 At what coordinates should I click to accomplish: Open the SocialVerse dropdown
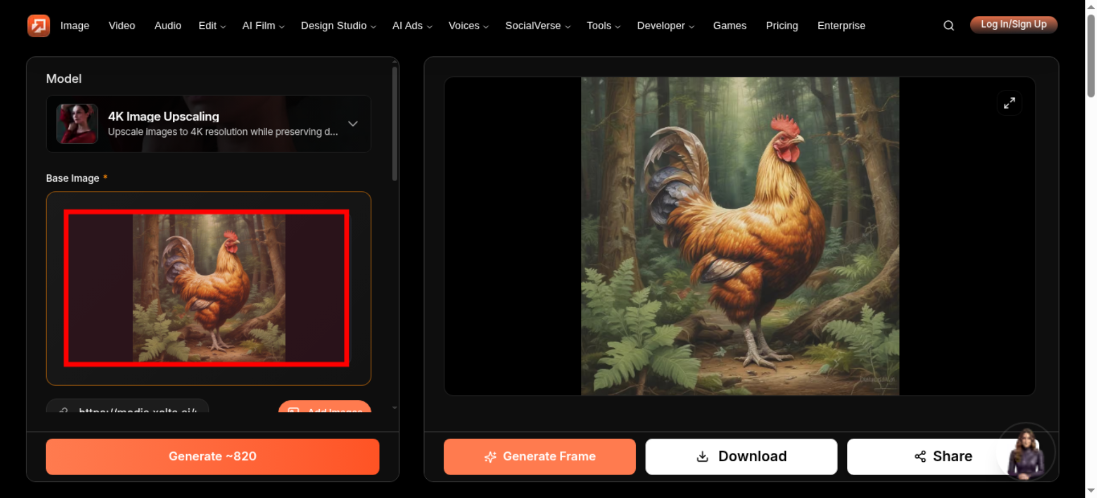(538, 26)
